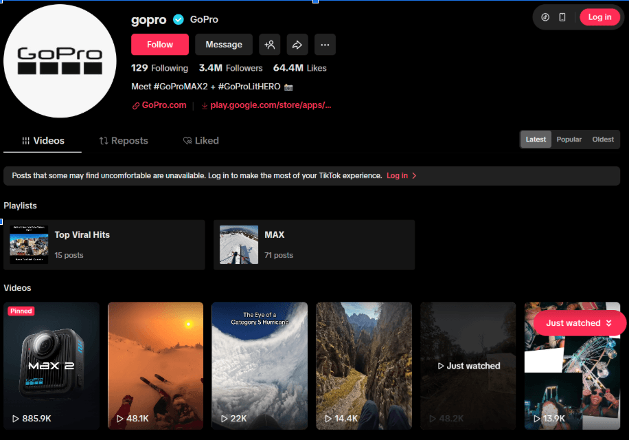629x440 pixels.
Task: Open the more actions ellipsis icon
Action: tap(324, 44)
